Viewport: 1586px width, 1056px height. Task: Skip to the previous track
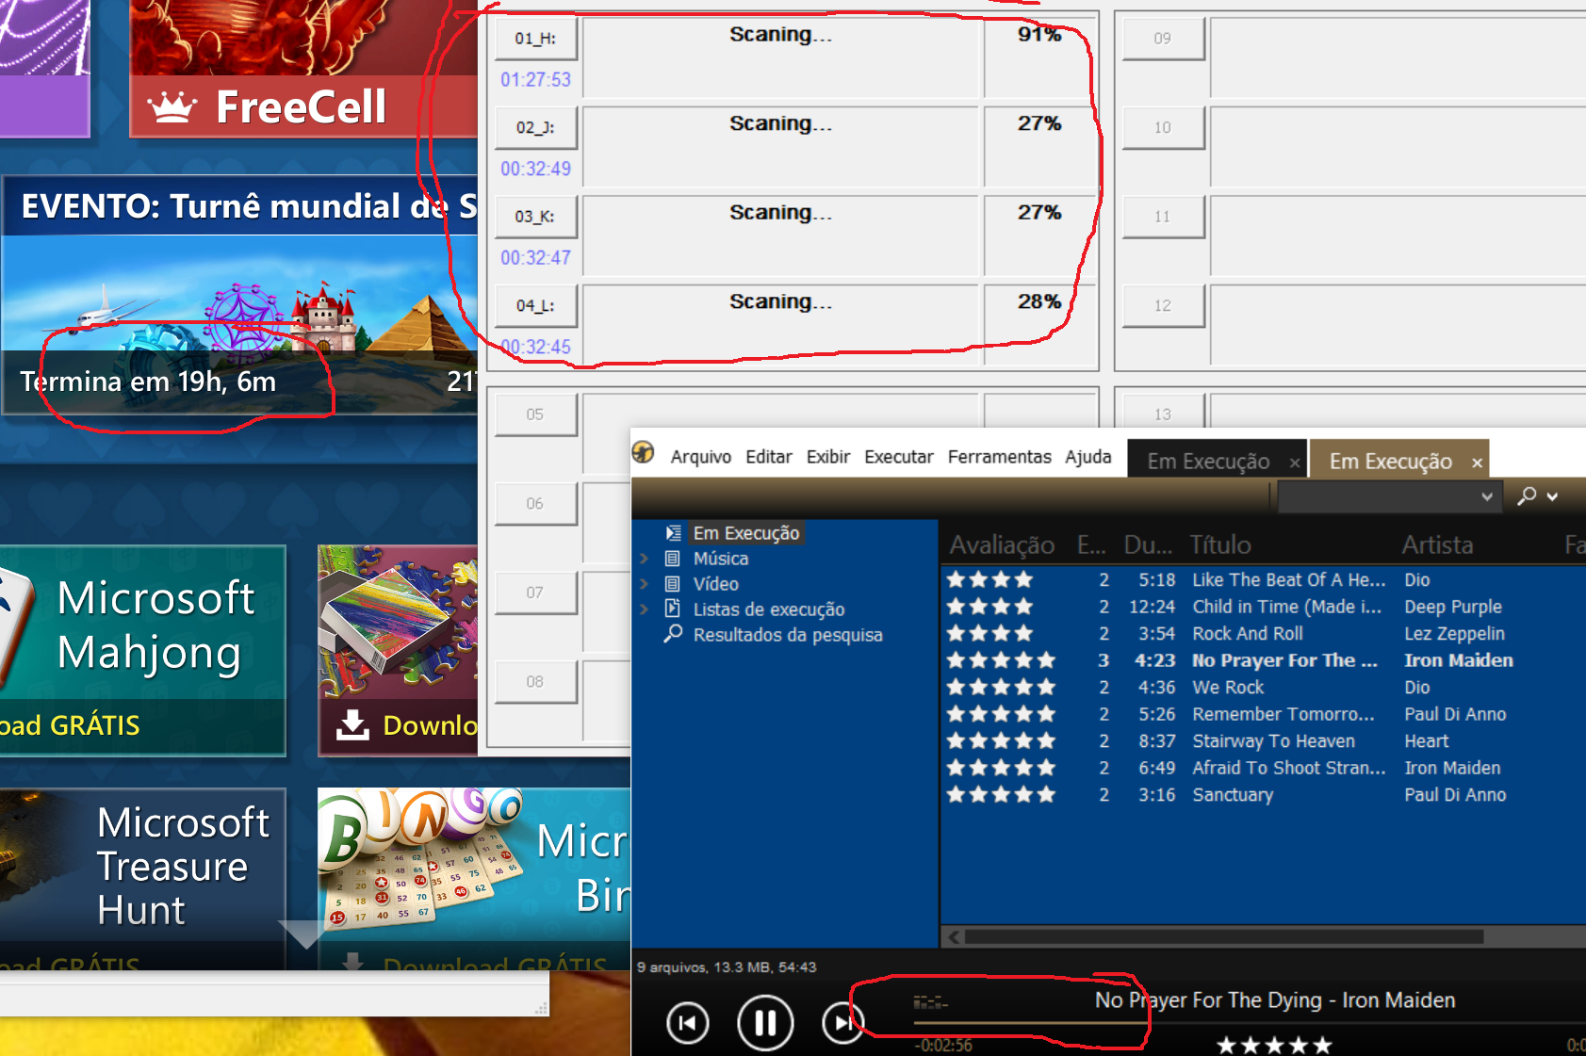click(687, 1023)
